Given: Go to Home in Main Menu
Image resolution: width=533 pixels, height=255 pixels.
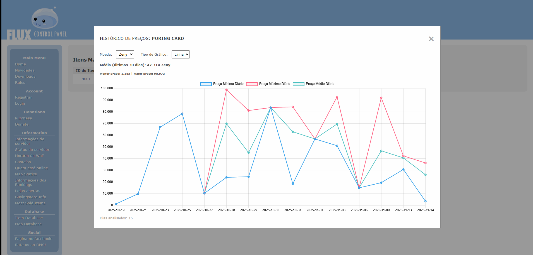Looking at the screenshot, I should pos(20,64).
